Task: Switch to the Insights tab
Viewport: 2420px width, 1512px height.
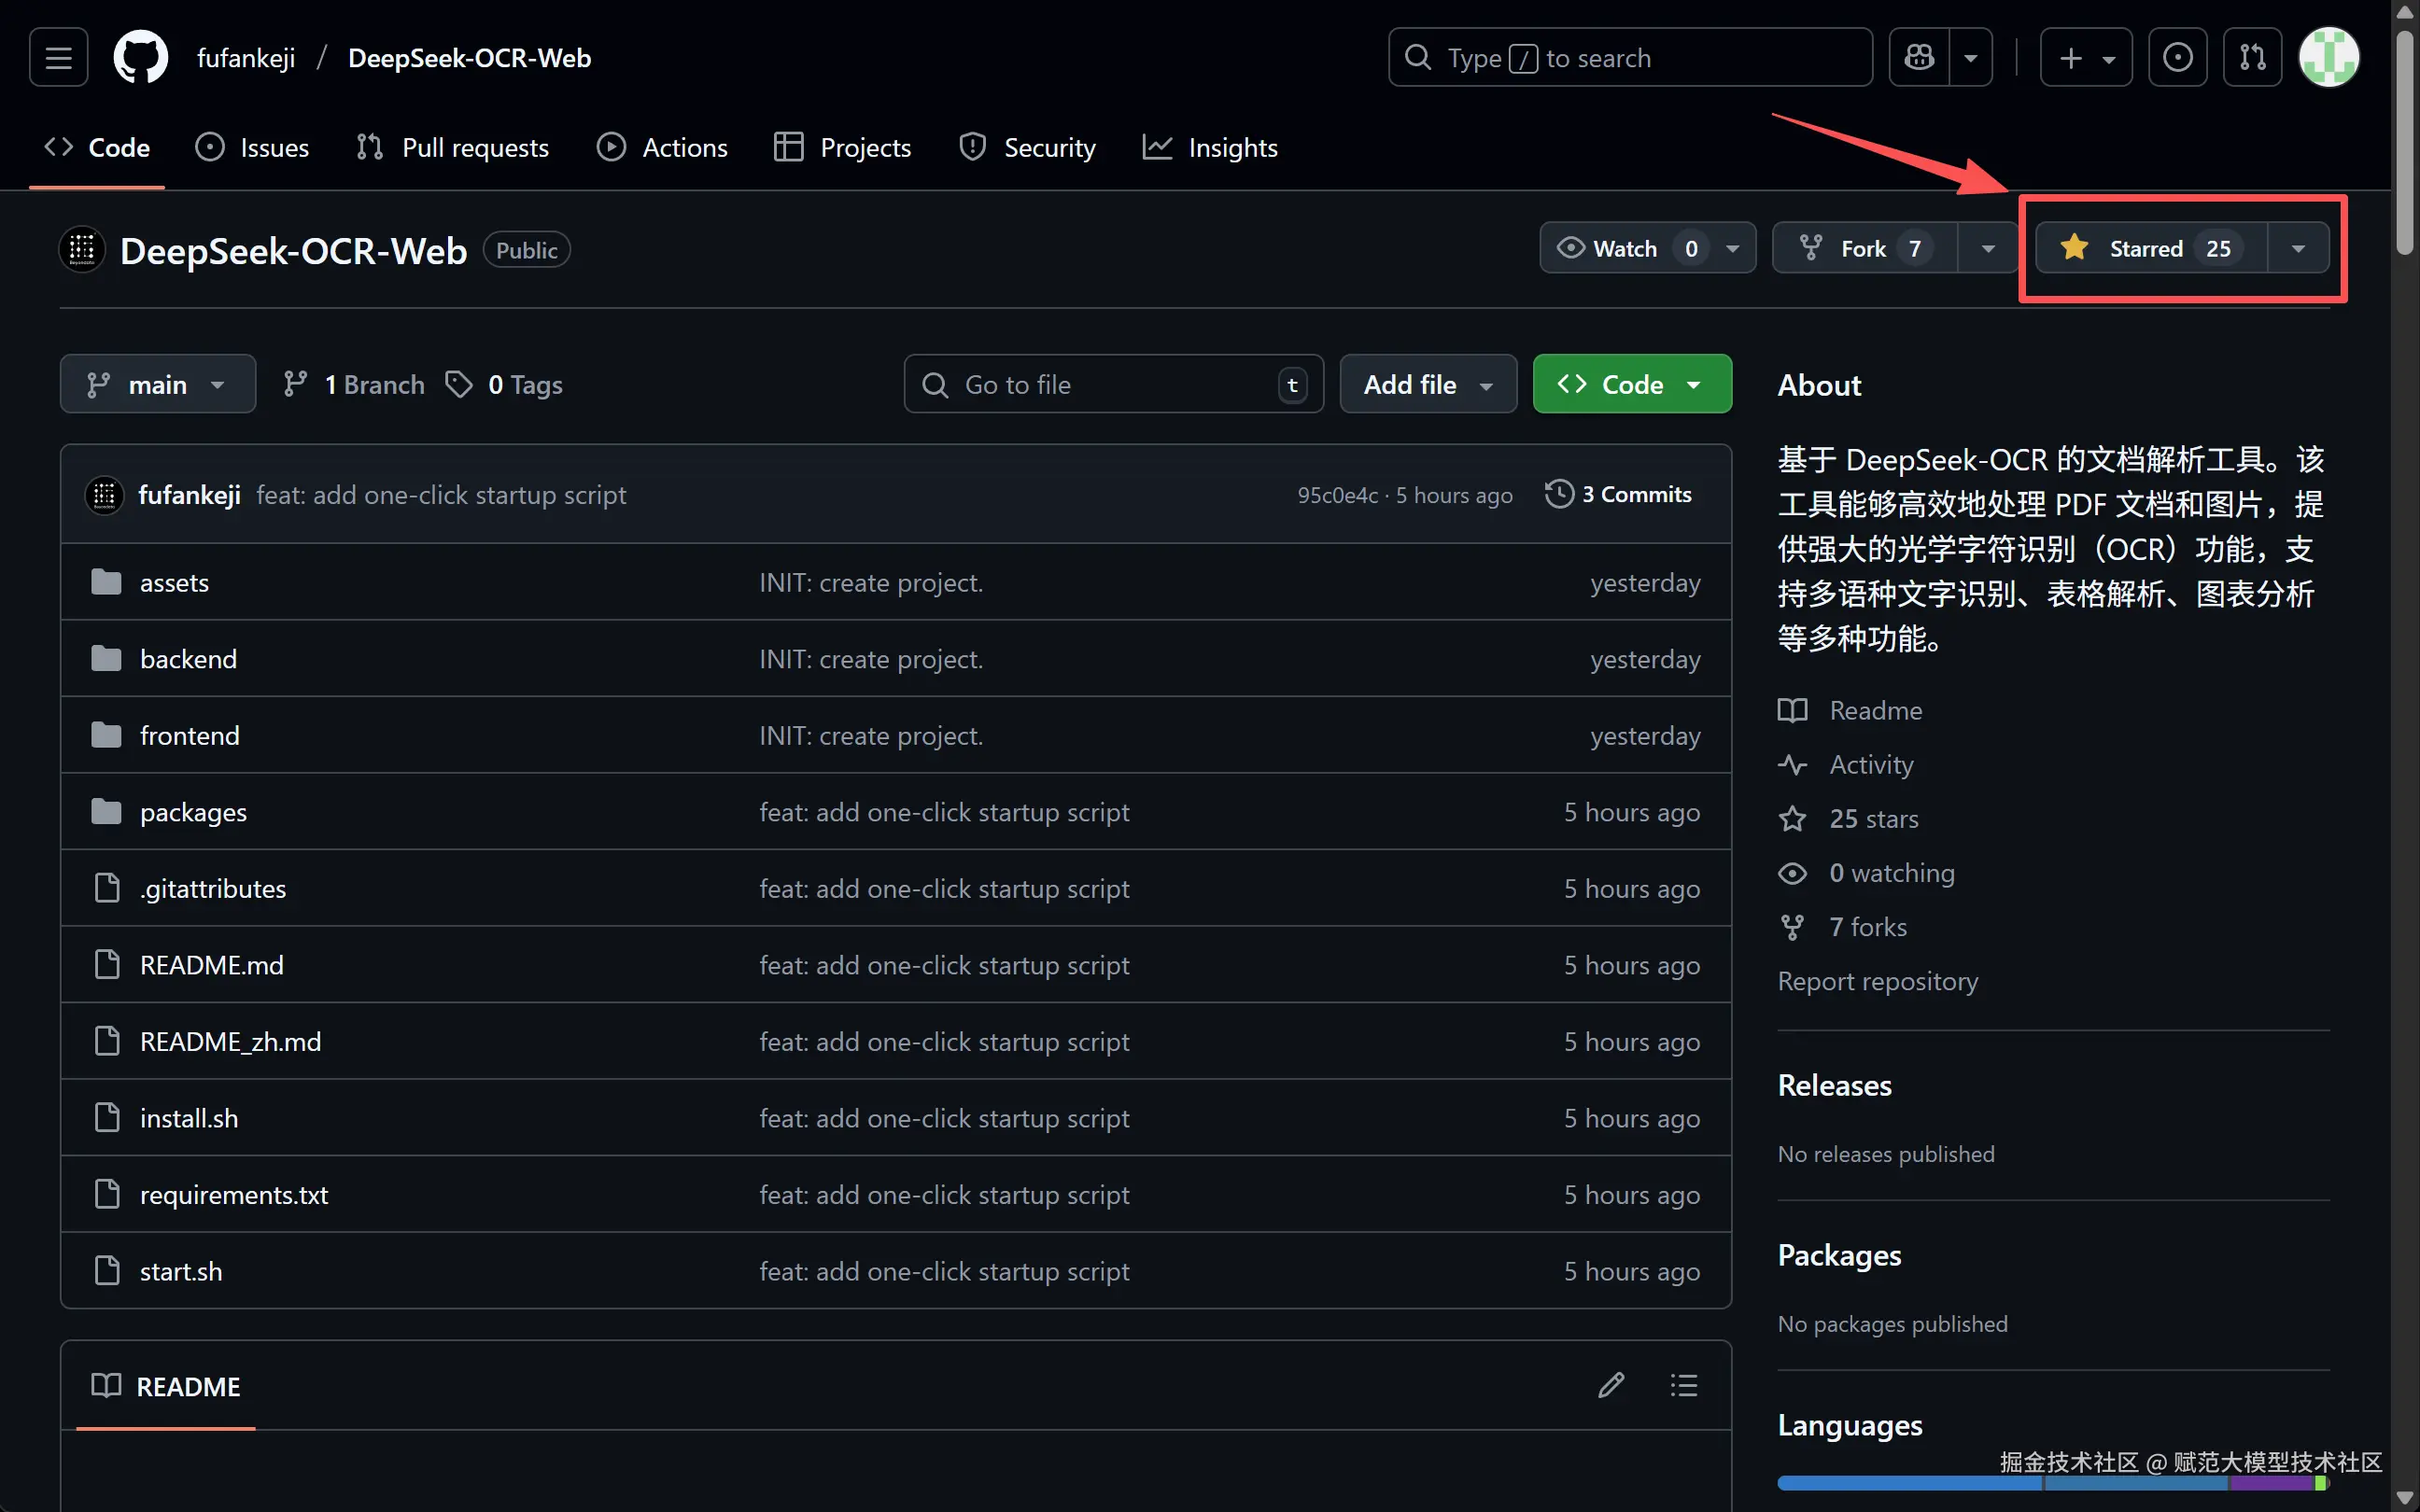Action: (1210, 148)
